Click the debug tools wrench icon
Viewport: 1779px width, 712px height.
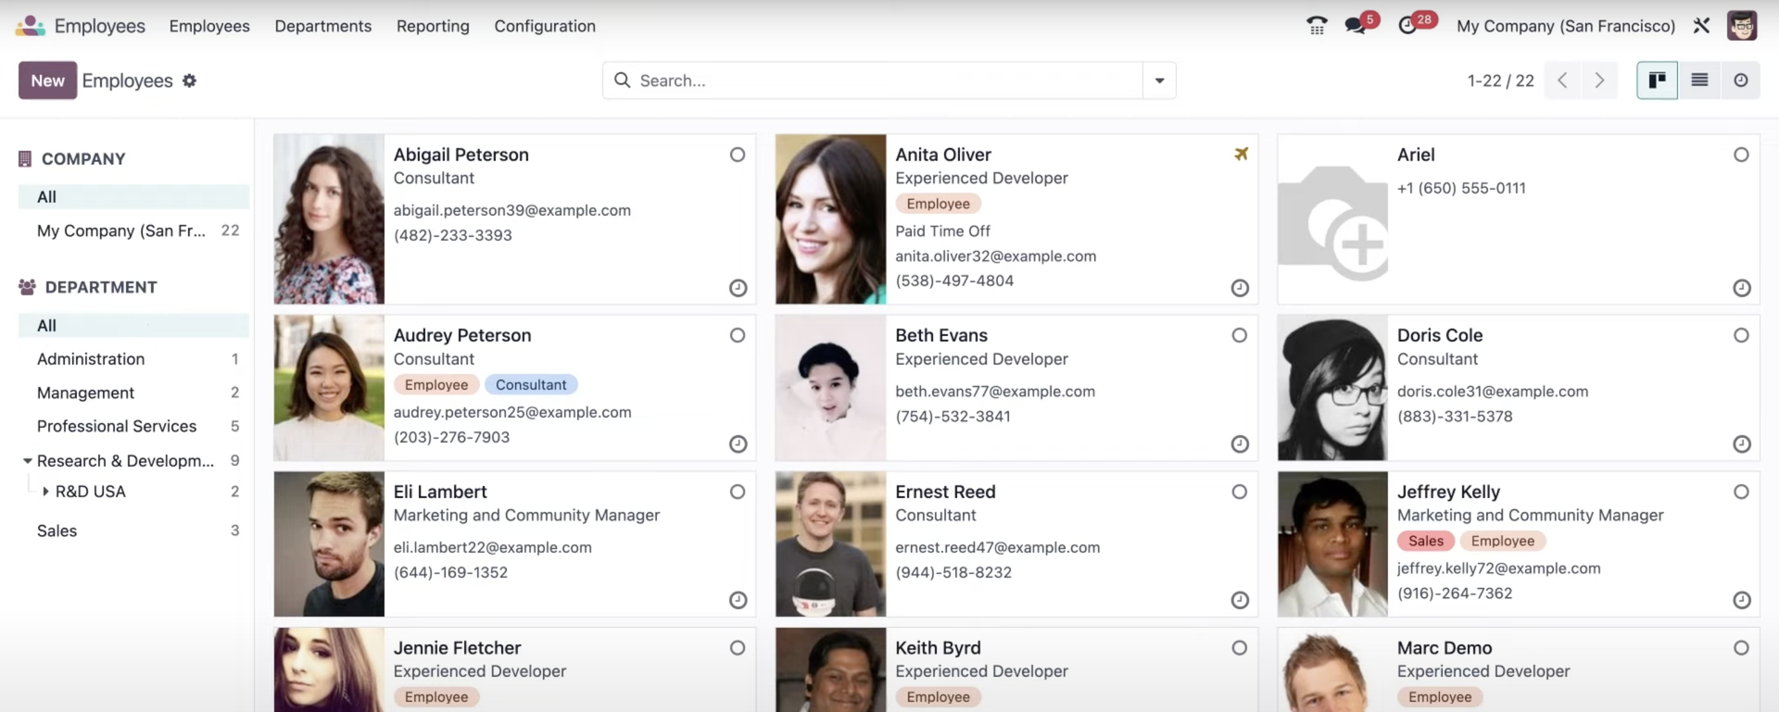tap(1701, 26)
